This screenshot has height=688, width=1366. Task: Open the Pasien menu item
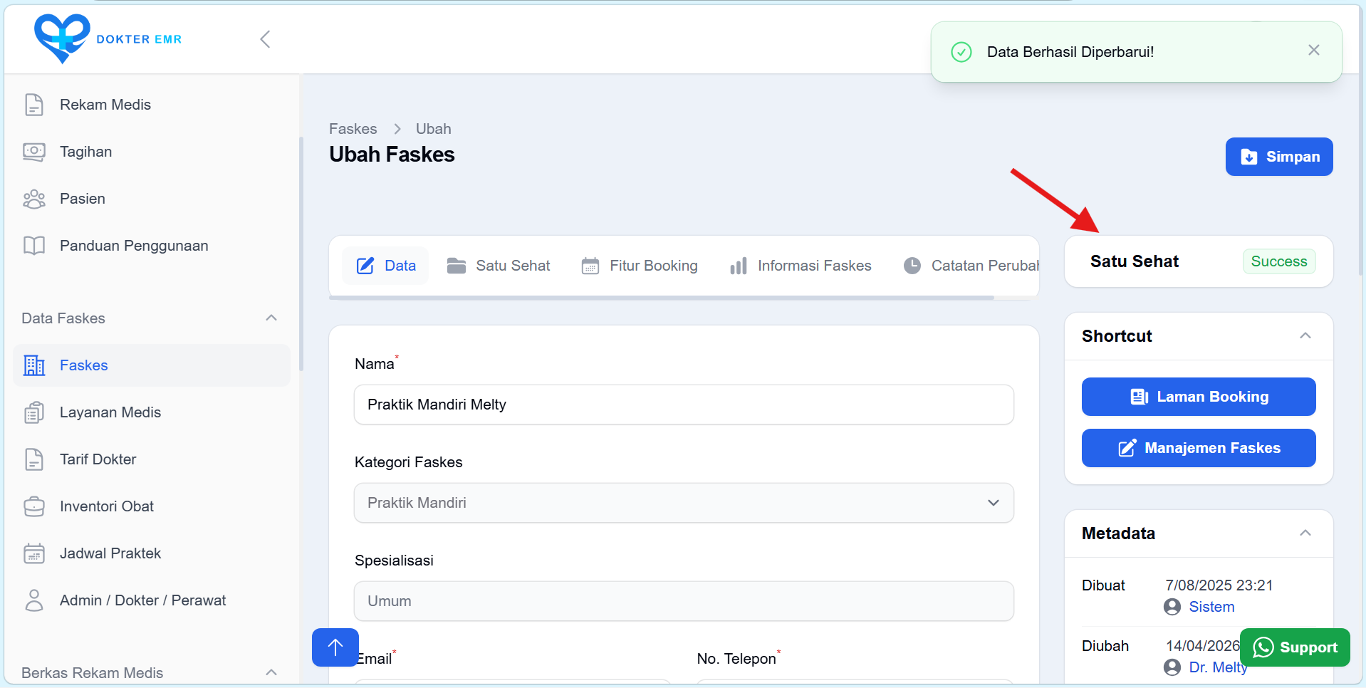click(152, 199)
